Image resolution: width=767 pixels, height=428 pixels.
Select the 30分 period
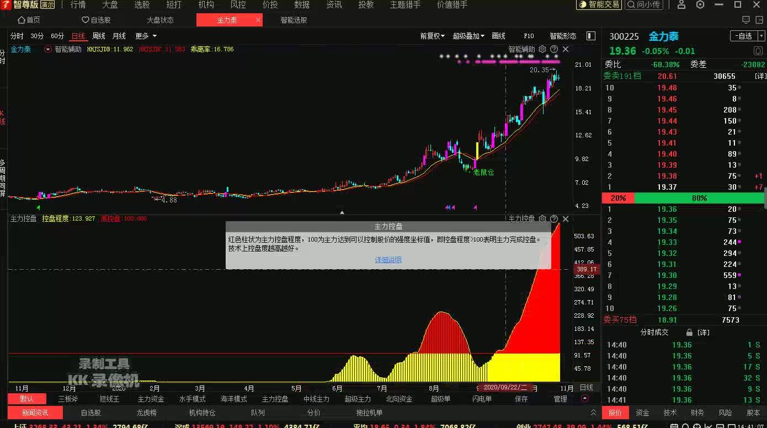click(x=37, y=36)
